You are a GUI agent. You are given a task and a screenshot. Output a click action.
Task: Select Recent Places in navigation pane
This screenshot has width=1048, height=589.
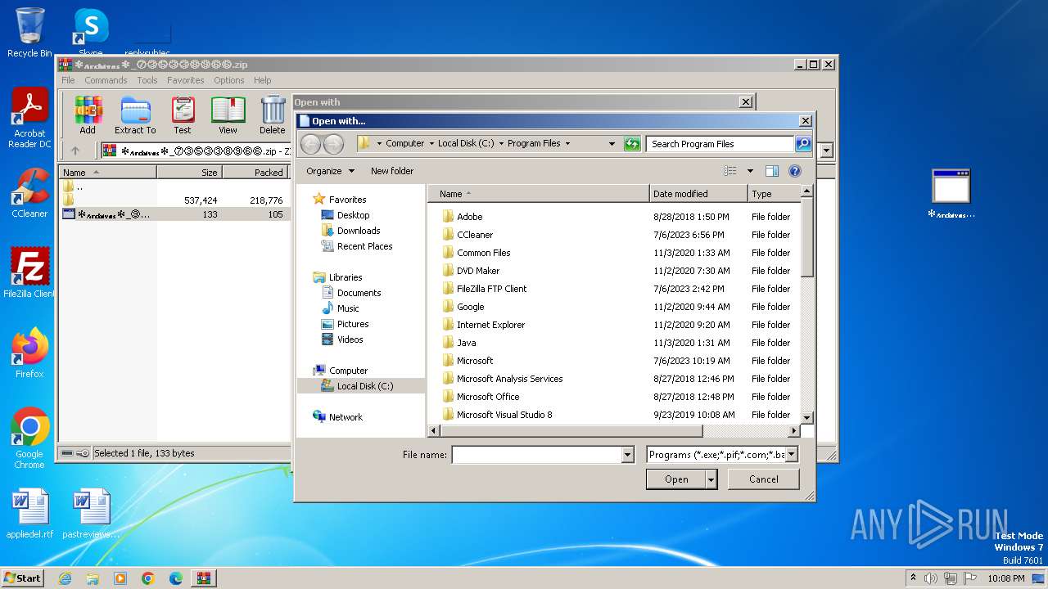tap(364, 246)
